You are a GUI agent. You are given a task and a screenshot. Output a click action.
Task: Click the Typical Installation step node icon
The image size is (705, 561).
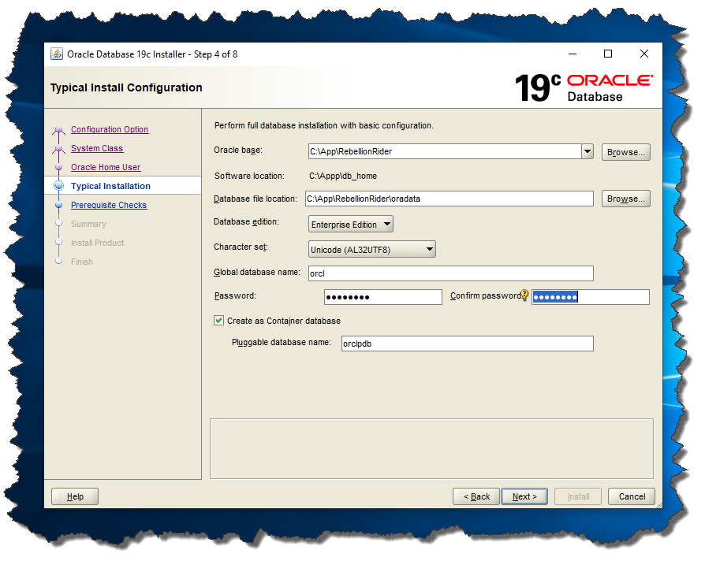pos(58,185)
